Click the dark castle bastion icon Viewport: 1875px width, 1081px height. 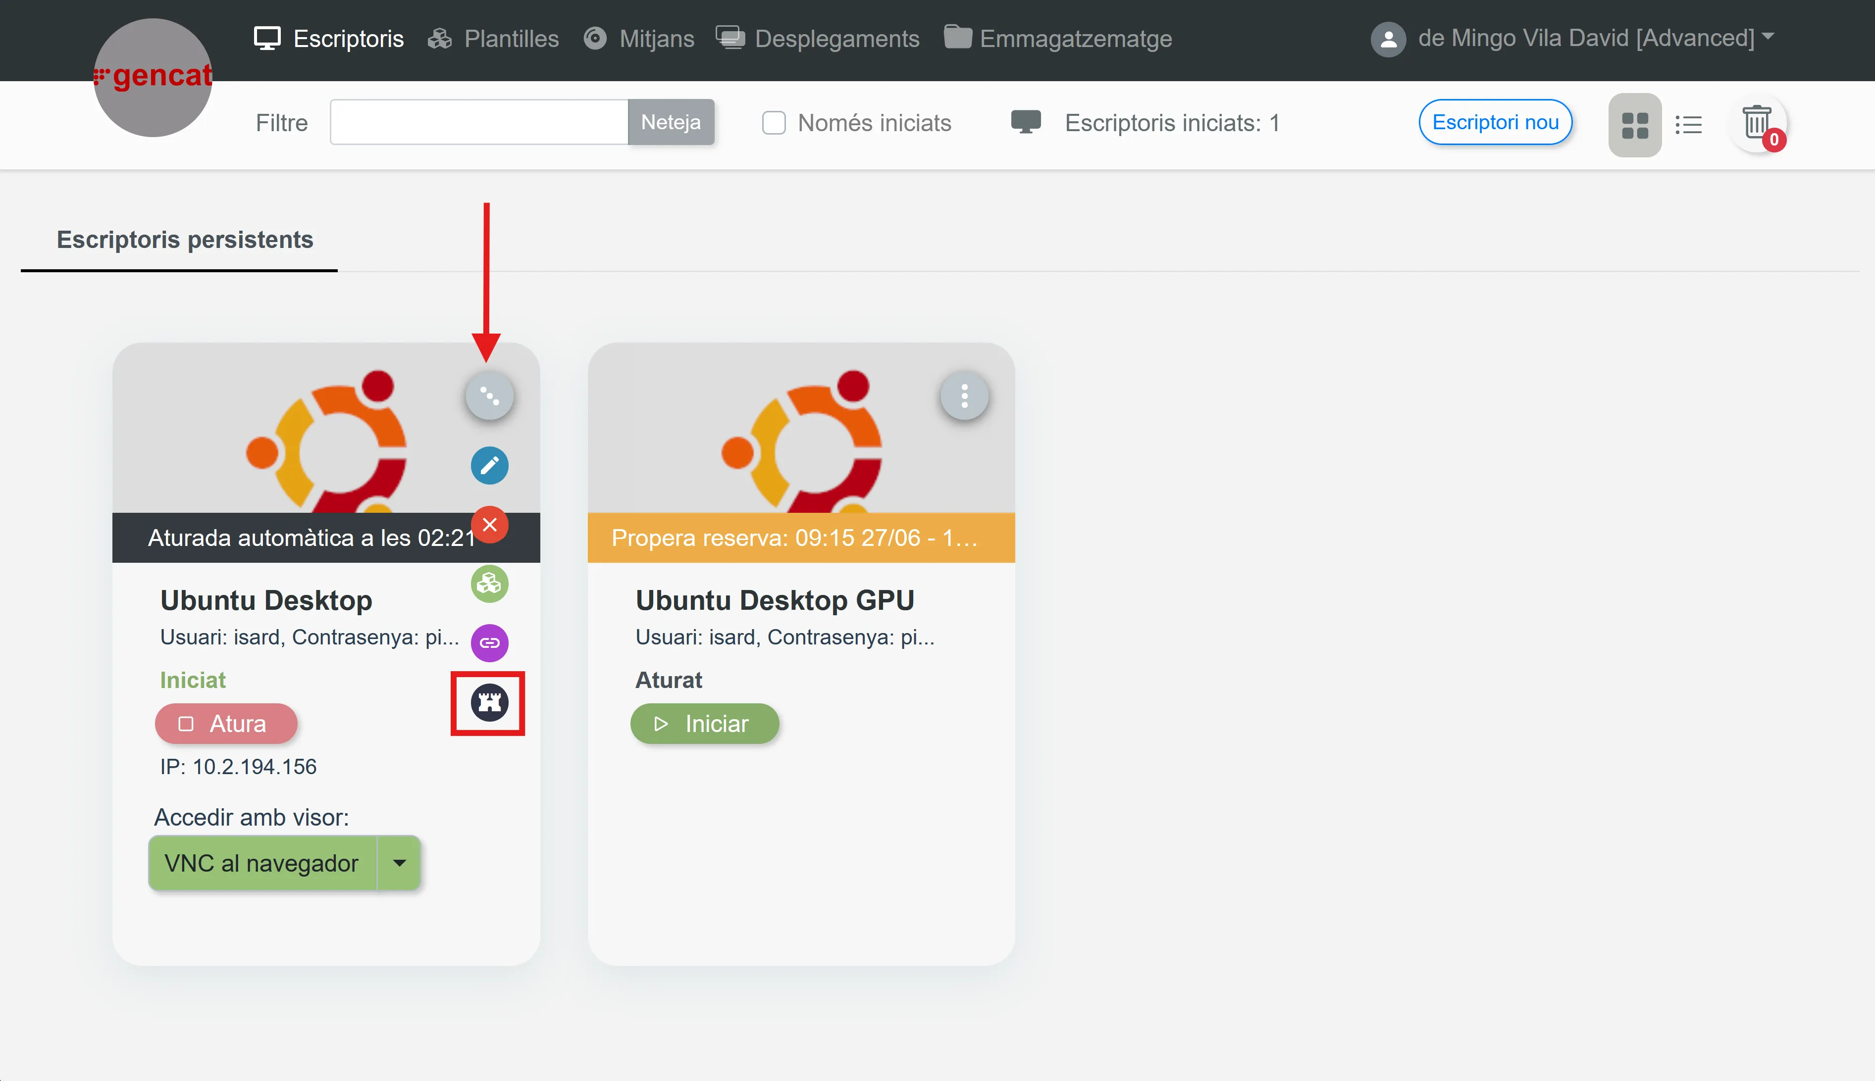pyautogui.click(x=489, y=702)
